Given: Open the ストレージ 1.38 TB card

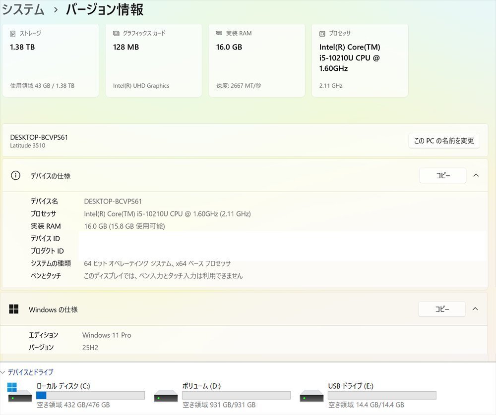Looking at the screenshot, I should pos(50,60).
